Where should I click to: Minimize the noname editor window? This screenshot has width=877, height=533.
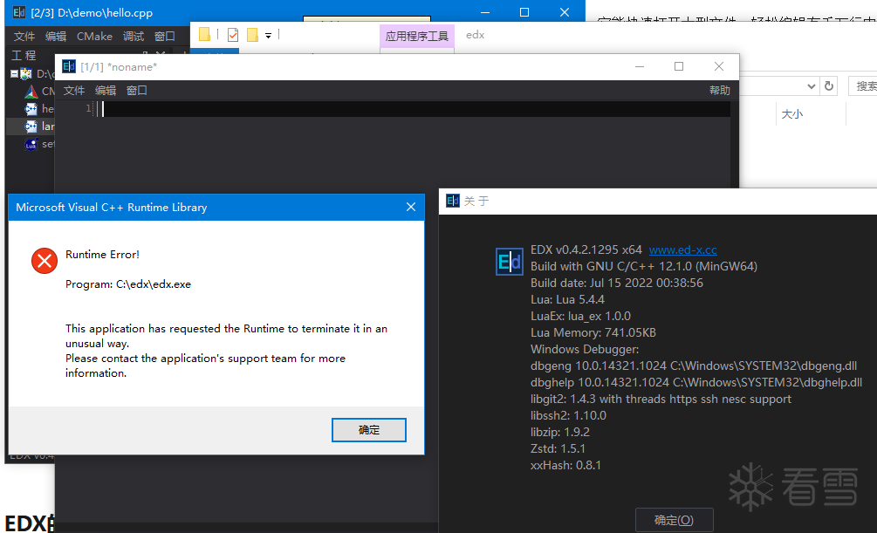[640, 66]
